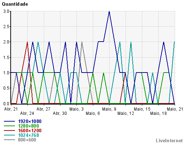Click the Abr, 21 date label
This screenshot has width=185, height=144.
pos(11,109)
